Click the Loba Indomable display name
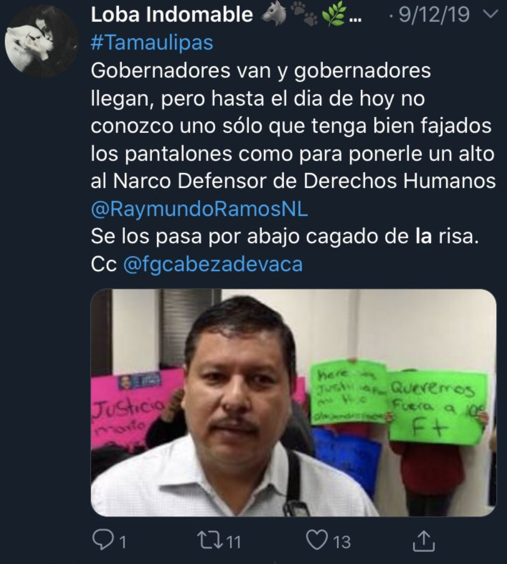This screenshot has height=564, width=507. (x=172, y=15)
